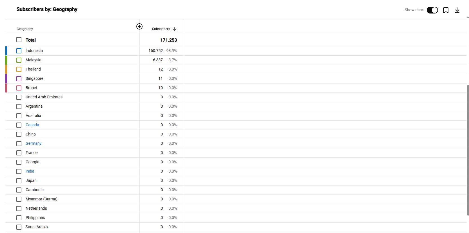Open the Germany link
469x233 pixels.
click(x=34, y=143)
